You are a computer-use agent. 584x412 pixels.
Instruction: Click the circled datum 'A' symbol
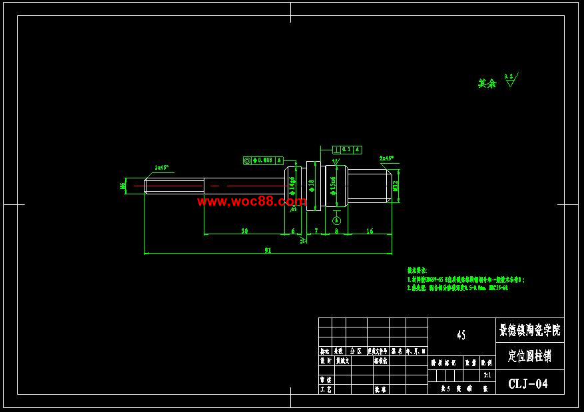[x=336, y=221]
